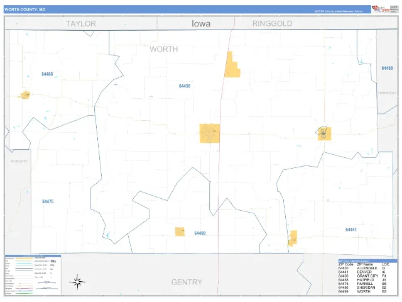
Task: Click HATFIELD in the ZIP index table
Action: click(366, 280)
